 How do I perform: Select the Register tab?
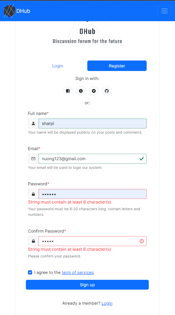[117, 66]
